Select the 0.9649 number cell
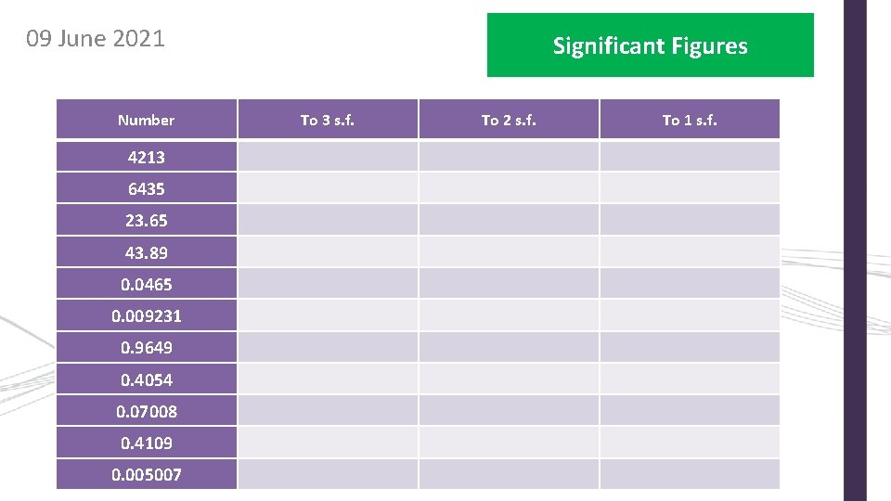This screenshot has height=501, width=891. pyautogui.click(x=146, y=348)
